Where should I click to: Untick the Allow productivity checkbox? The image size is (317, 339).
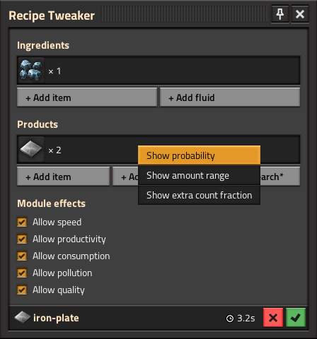[x=22, y=239]
